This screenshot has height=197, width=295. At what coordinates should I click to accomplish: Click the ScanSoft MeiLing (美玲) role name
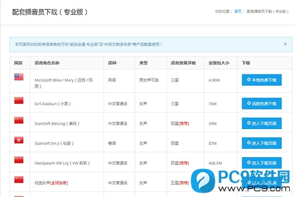pyautogui.click(x=57, y=124)
